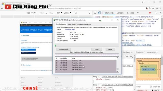Click the box model content size 1024 × 1735.890

point(148,70)
